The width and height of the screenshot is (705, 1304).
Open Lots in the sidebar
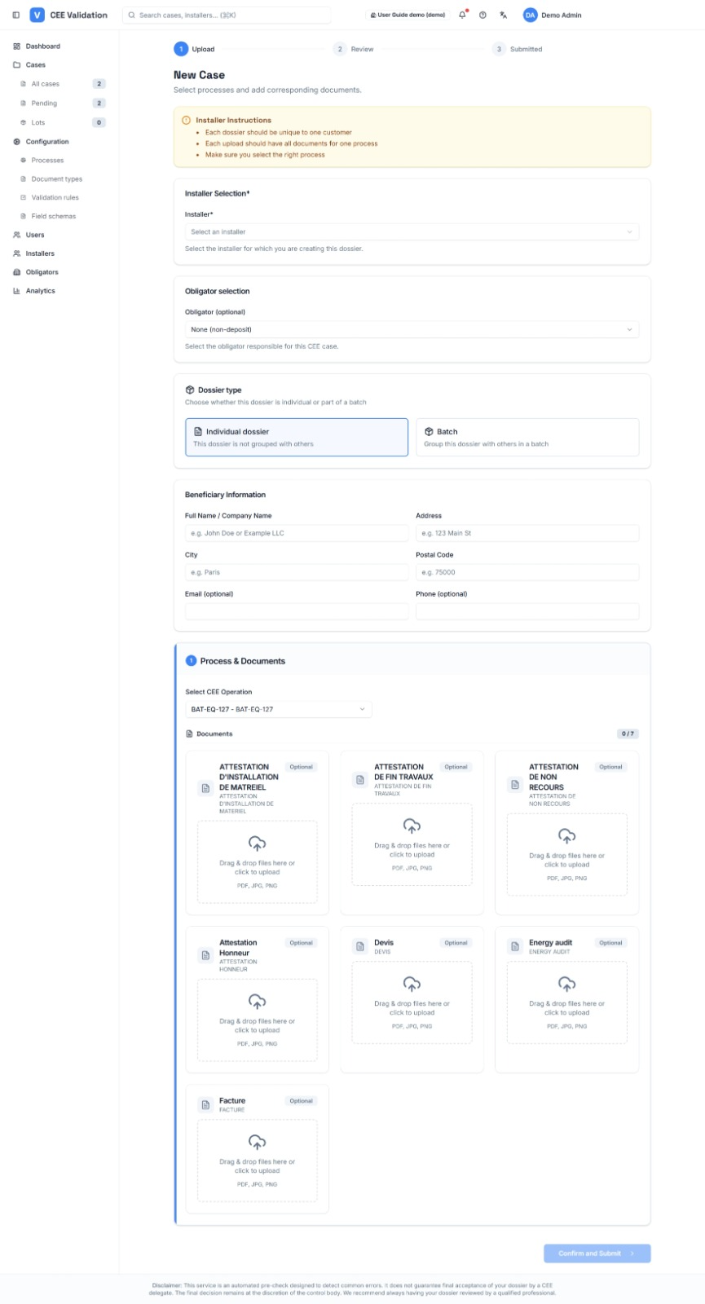tap(38, 122)
